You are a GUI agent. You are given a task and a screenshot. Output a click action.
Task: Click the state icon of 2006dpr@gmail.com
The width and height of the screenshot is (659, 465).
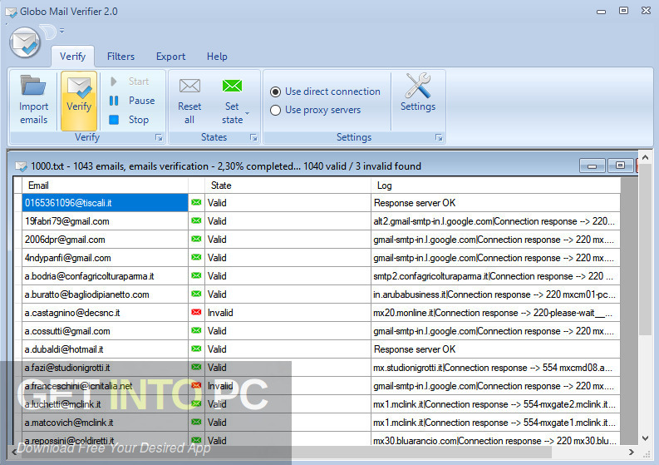click(x=196, y=239)
